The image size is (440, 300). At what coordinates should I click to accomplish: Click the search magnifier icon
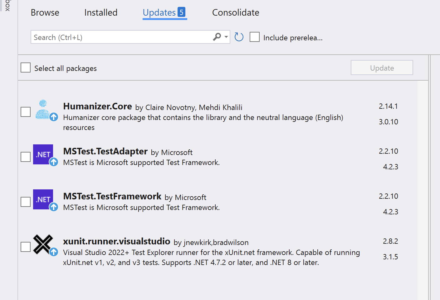(x=217, y=37)
